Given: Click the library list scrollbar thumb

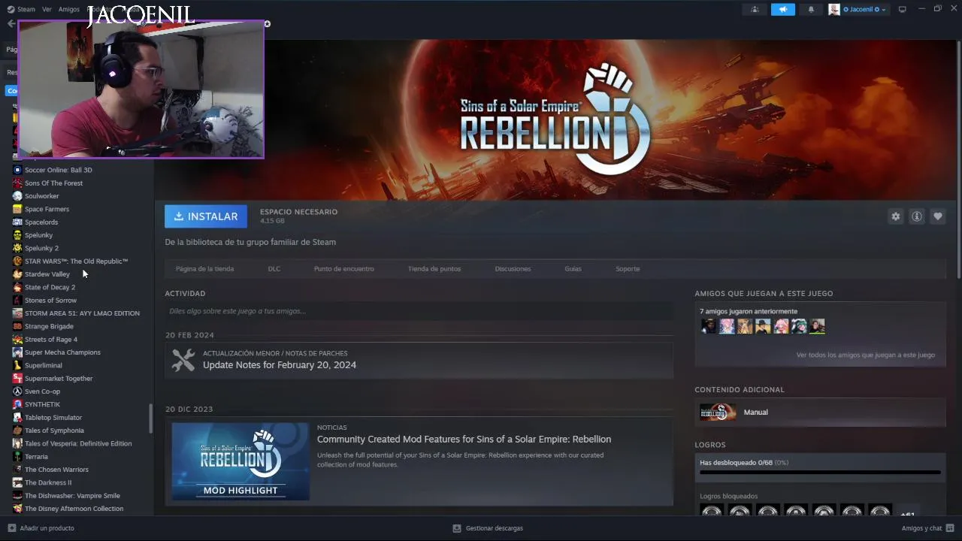Looking at the screenshot, I should pyautogui.click(x=150, y=419).
